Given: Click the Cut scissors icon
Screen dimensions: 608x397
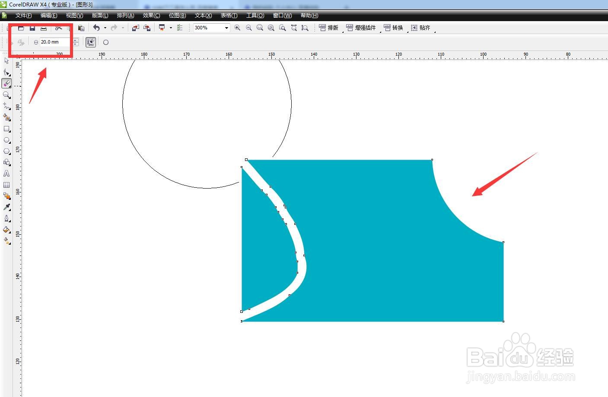Looking at the screenshot, I should click(58, 28).
